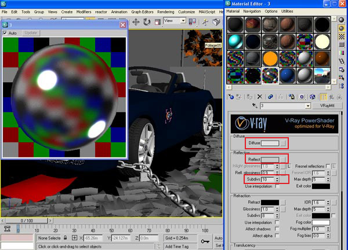The height and width of the screenshot is (250, 348).
Task: Select the Move transform tool
Action: 136,22
